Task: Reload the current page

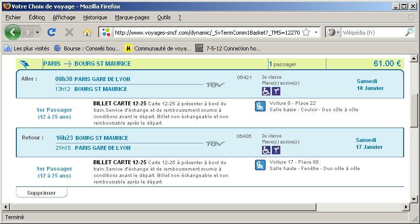Action: (51, 32)
